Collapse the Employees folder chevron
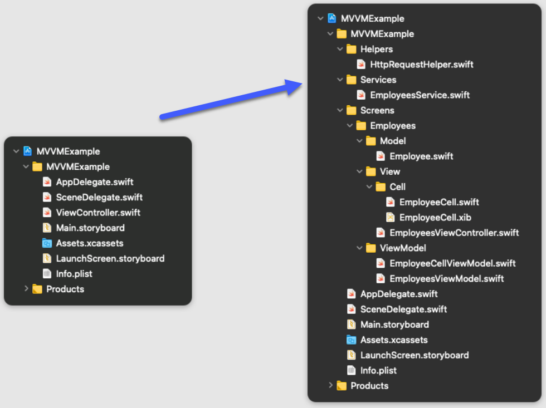This screenshot has height=408, width=546. click(349, 126)
